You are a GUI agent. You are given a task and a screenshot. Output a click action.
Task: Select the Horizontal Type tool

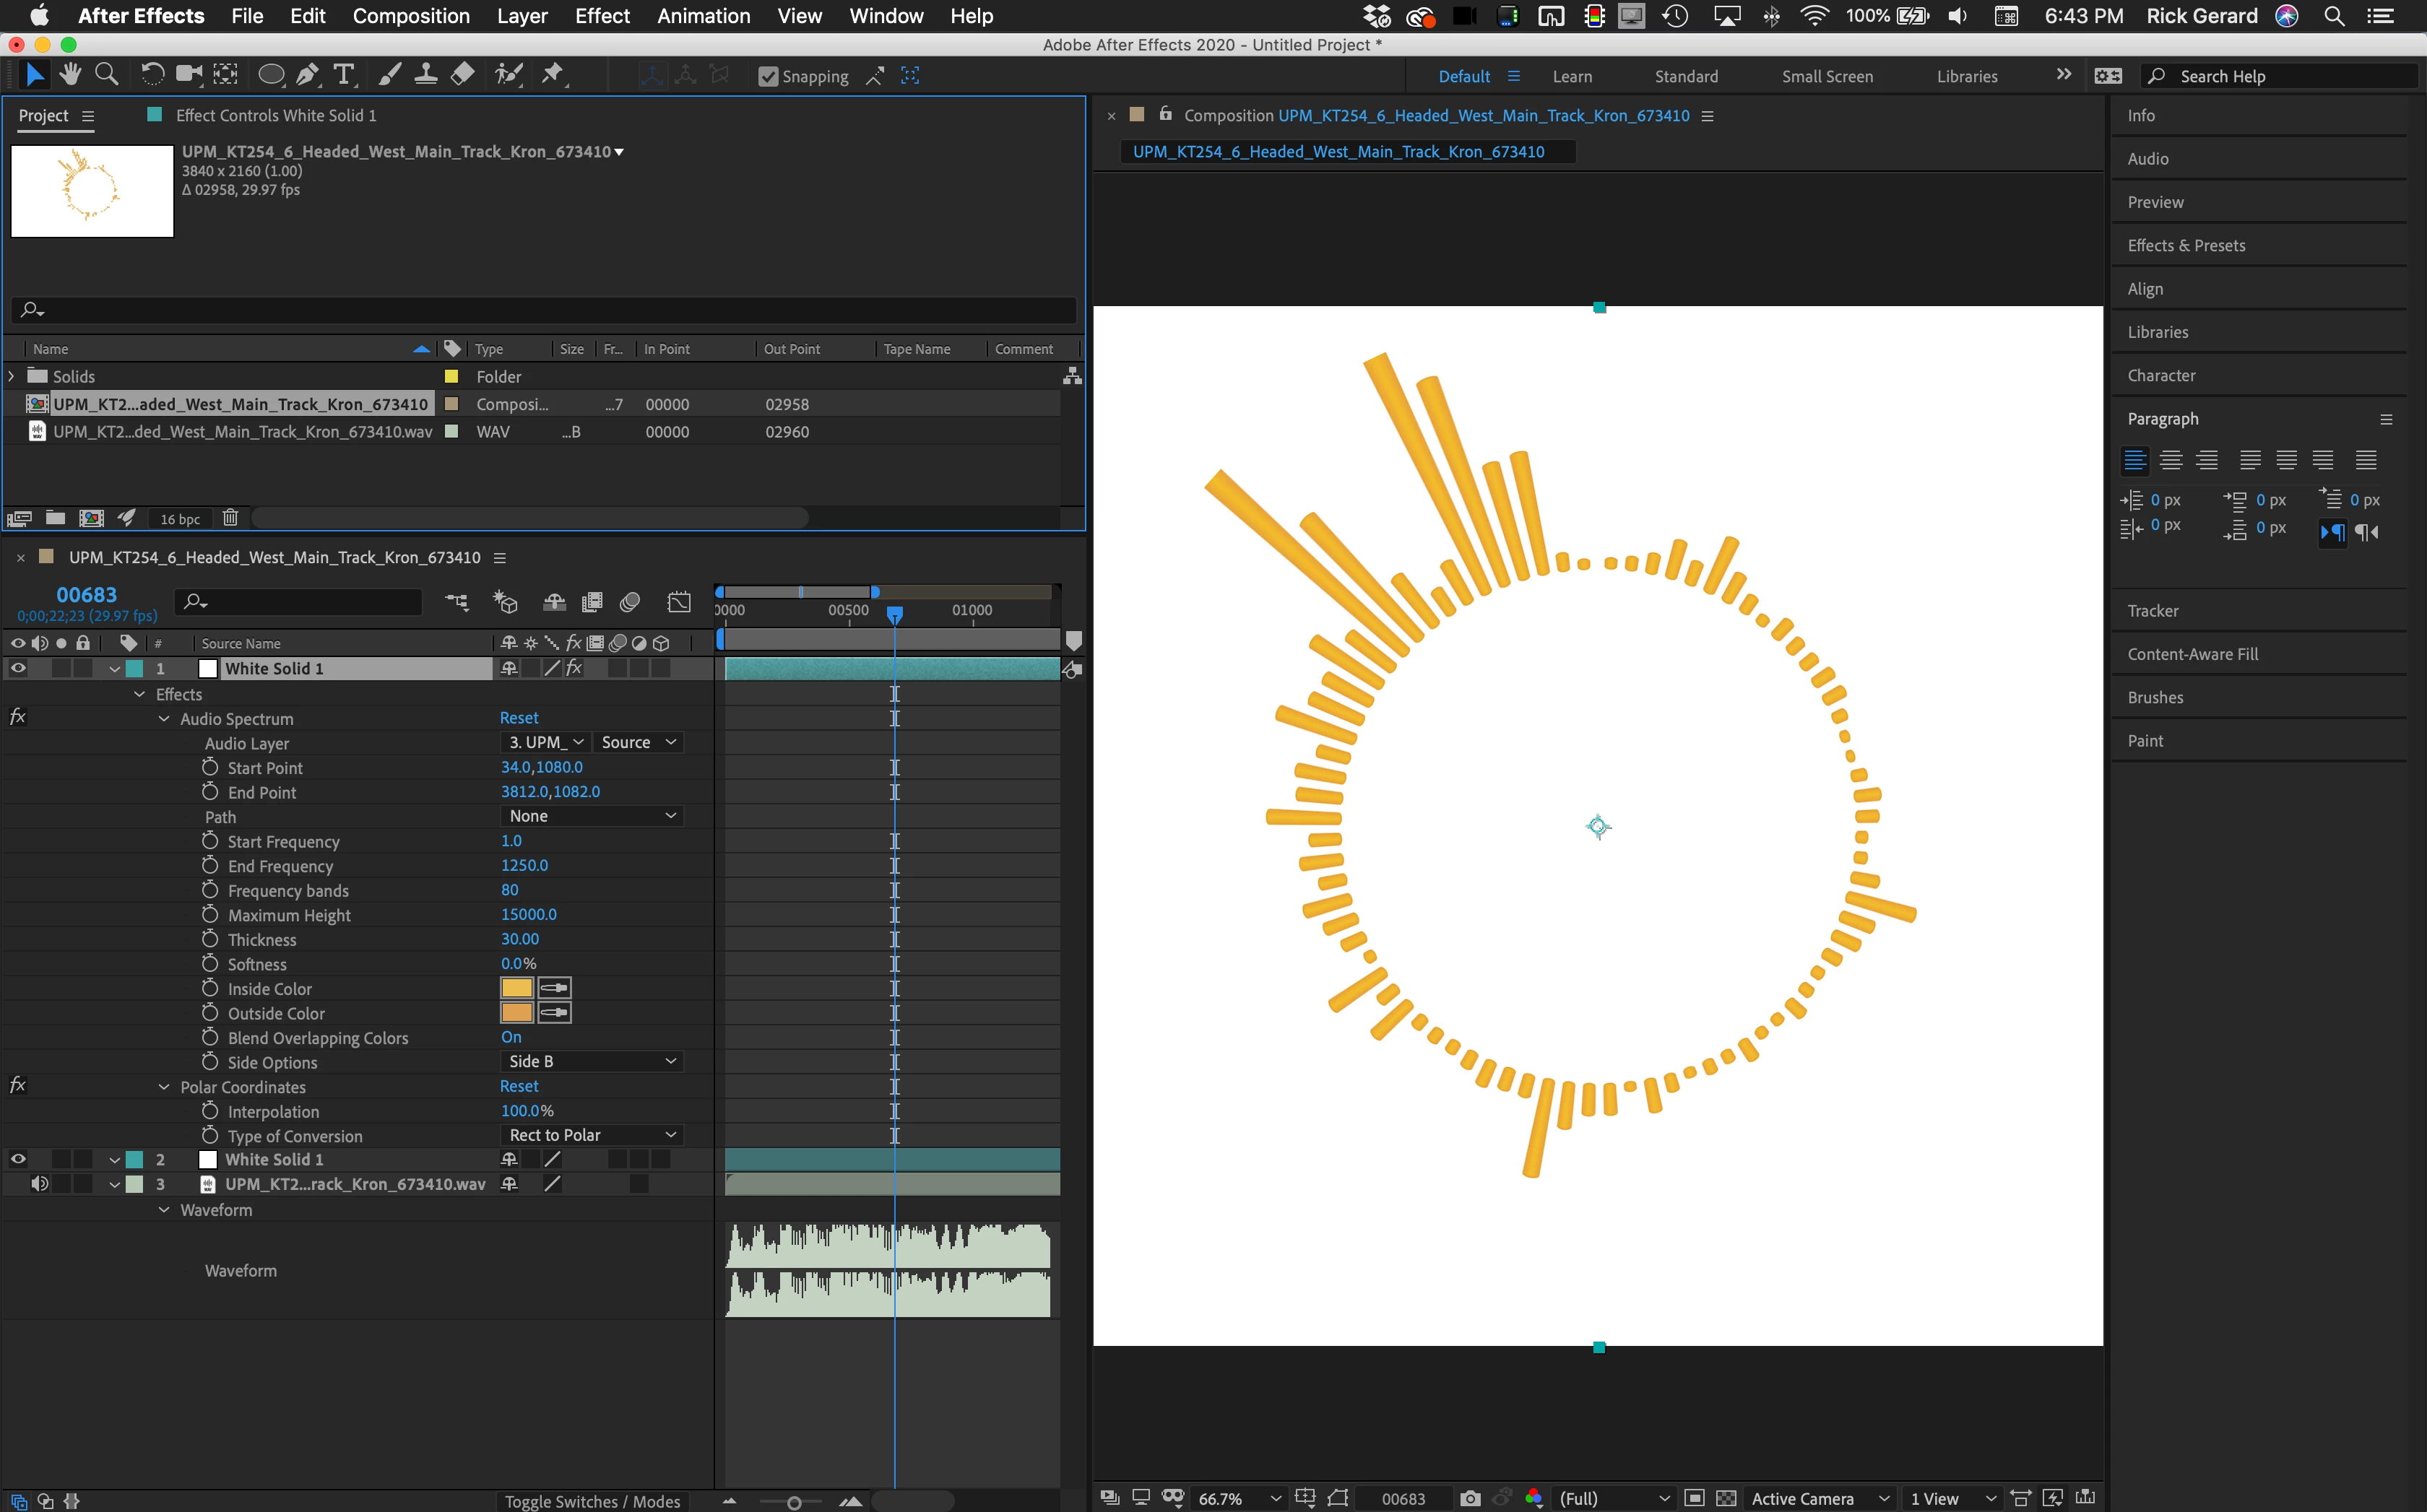click(x=343, y=75)
